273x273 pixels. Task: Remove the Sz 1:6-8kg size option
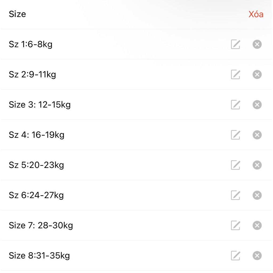point(257,44)
